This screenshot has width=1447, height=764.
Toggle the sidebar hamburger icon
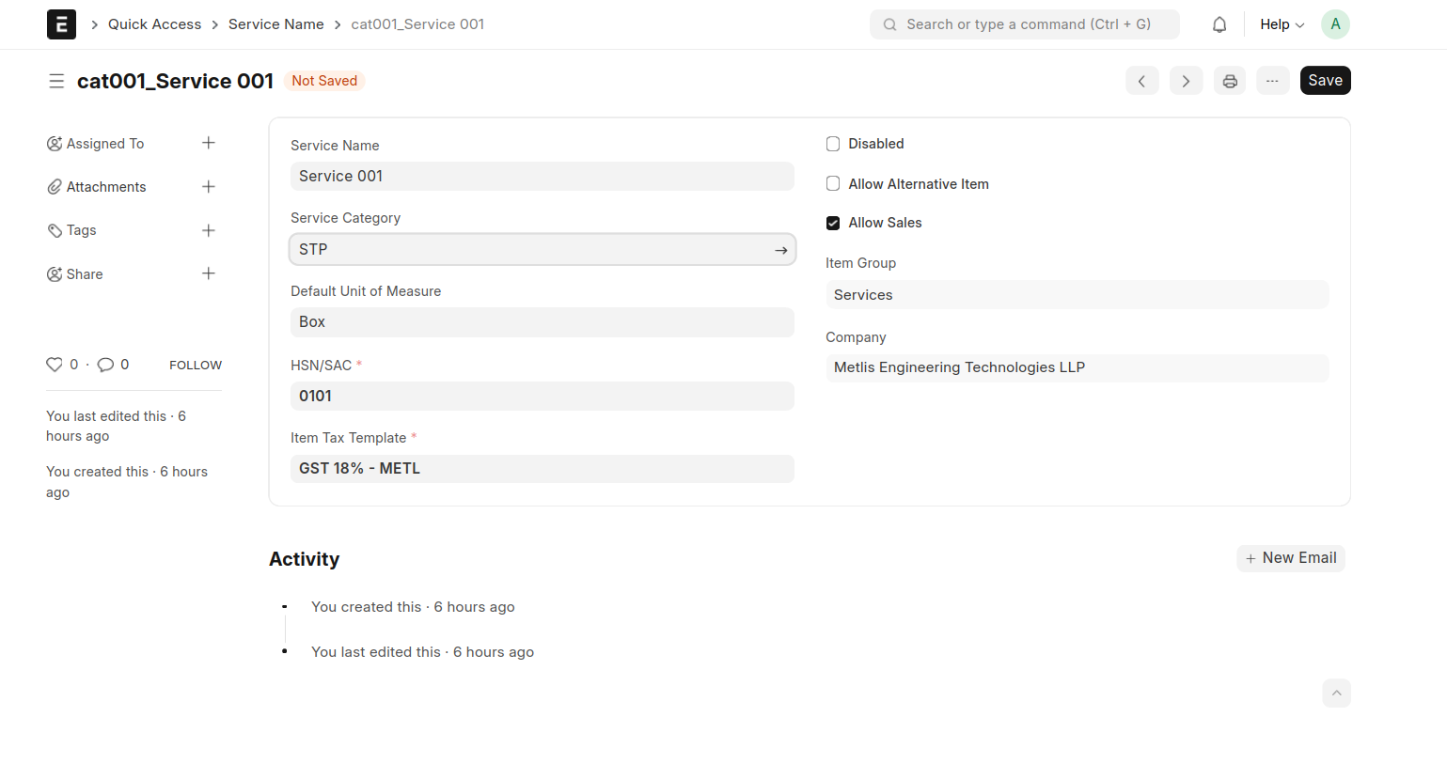click(56, 81)
